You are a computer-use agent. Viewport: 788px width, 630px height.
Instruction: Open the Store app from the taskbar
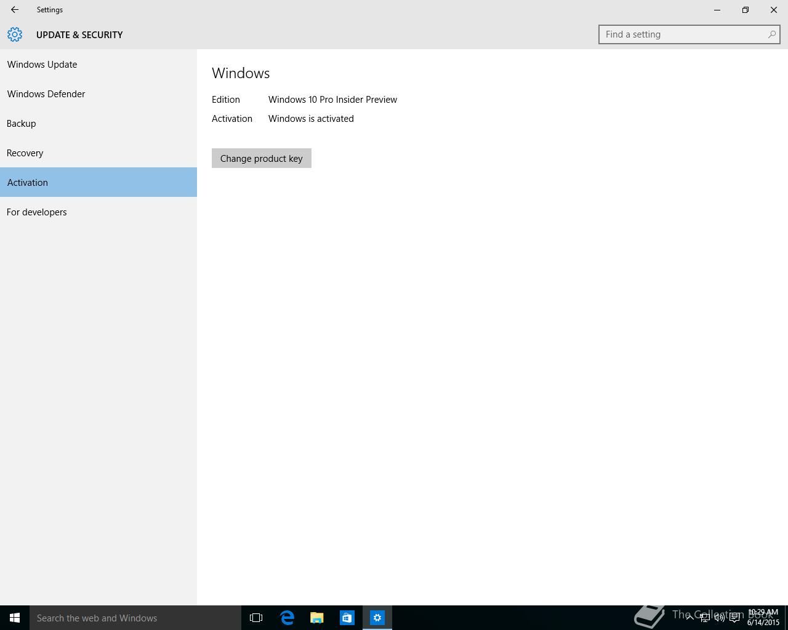coord(347,618)
